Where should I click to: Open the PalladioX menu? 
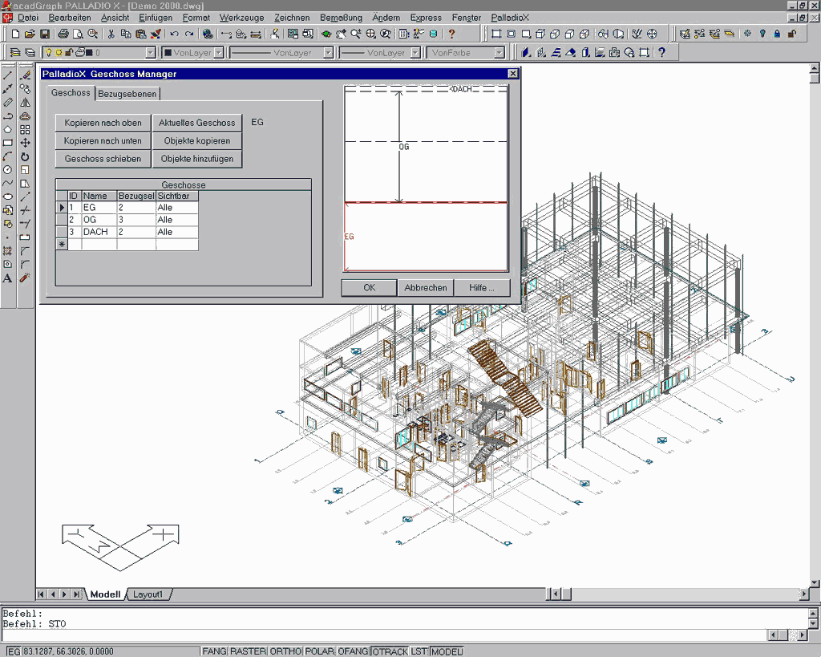(x=510, y=17)
